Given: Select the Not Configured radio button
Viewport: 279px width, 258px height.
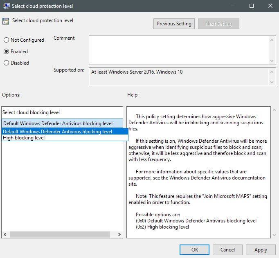Looking at the screenshot, I should pyautogui.click(x=6, y=40).
